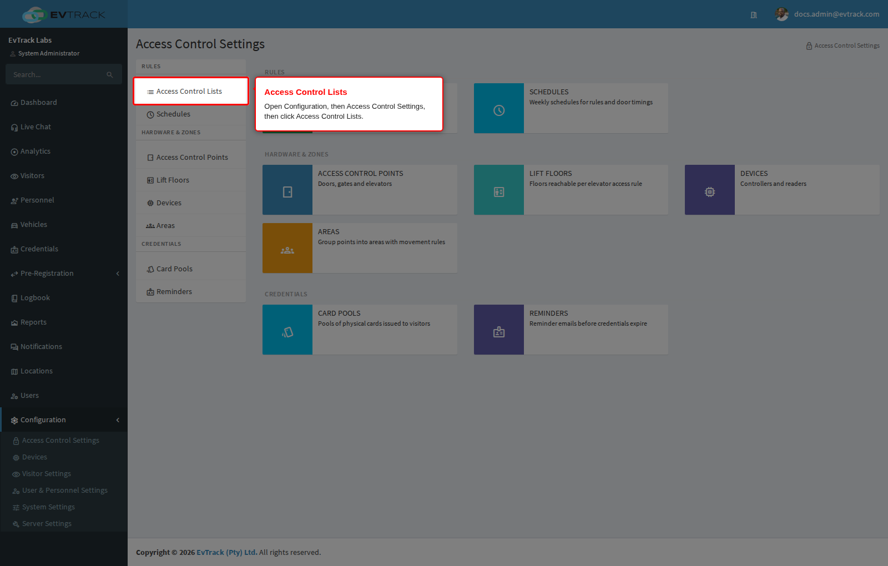
Task: Open System Settings submenu item
Action: point(64,507)
